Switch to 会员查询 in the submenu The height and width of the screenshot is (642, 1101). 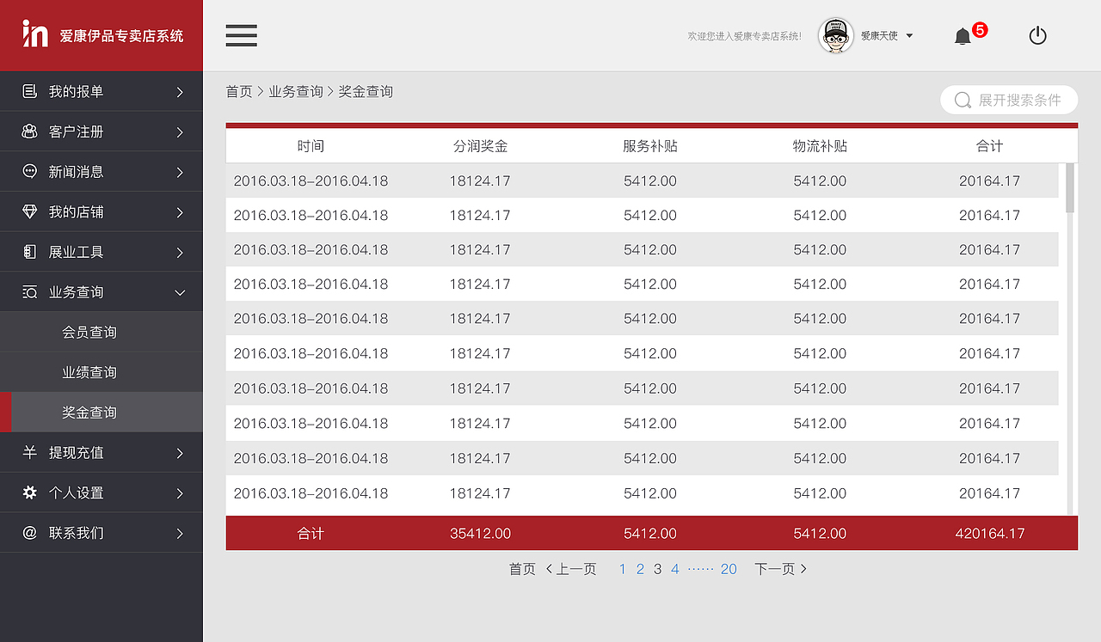coord(89,332)
